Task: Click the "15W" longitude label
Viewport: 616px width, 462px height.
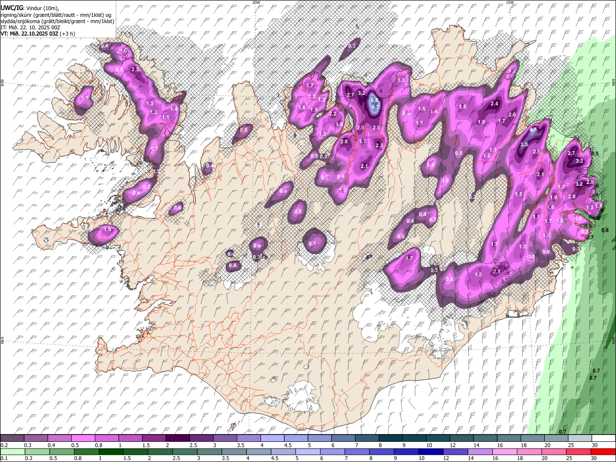Action: (510, 2)
